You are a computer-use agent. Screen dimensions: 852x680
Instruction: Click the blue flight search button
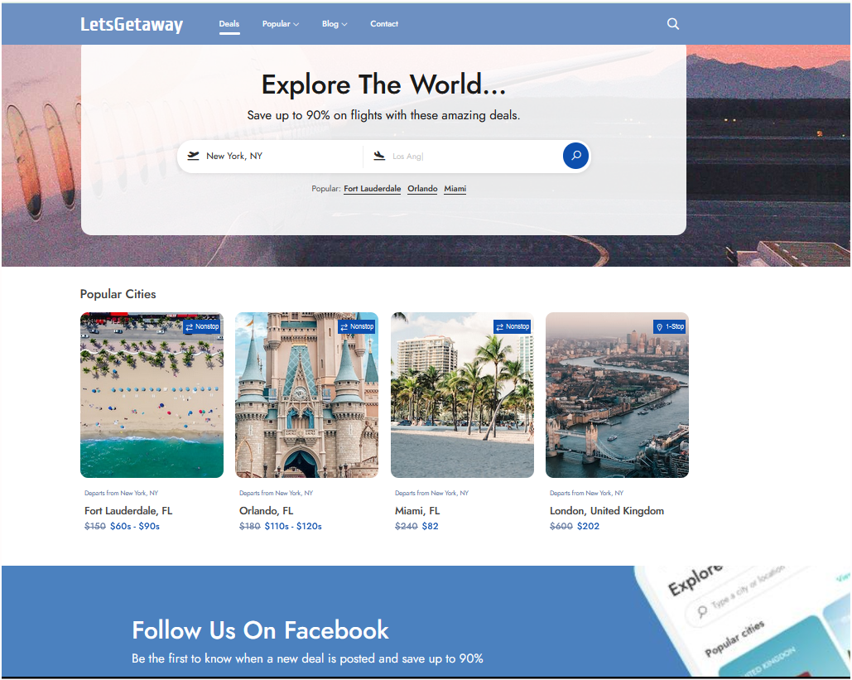[575, 156]
